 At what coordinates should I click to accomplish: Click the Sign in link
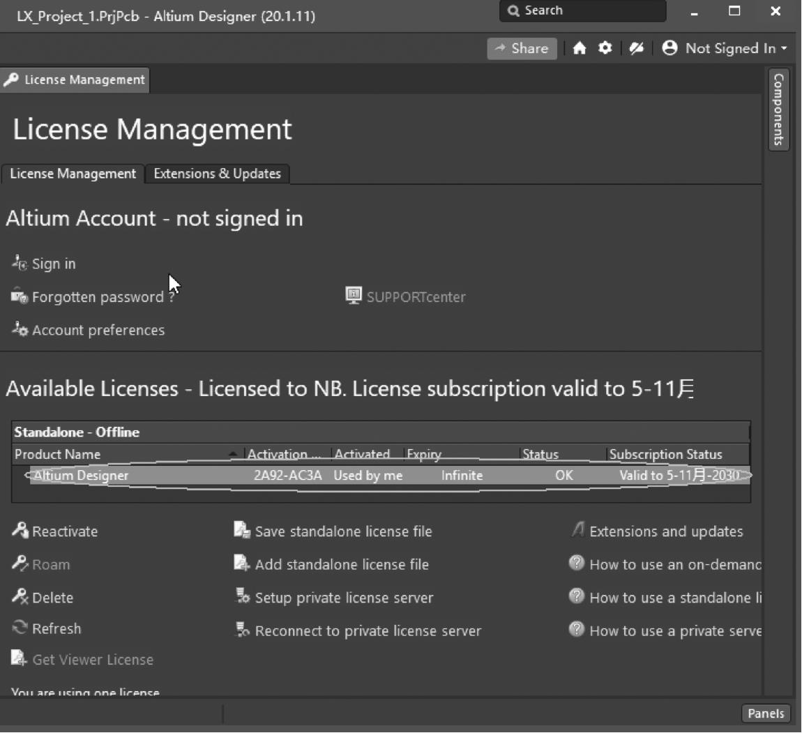tap(53, 264)
